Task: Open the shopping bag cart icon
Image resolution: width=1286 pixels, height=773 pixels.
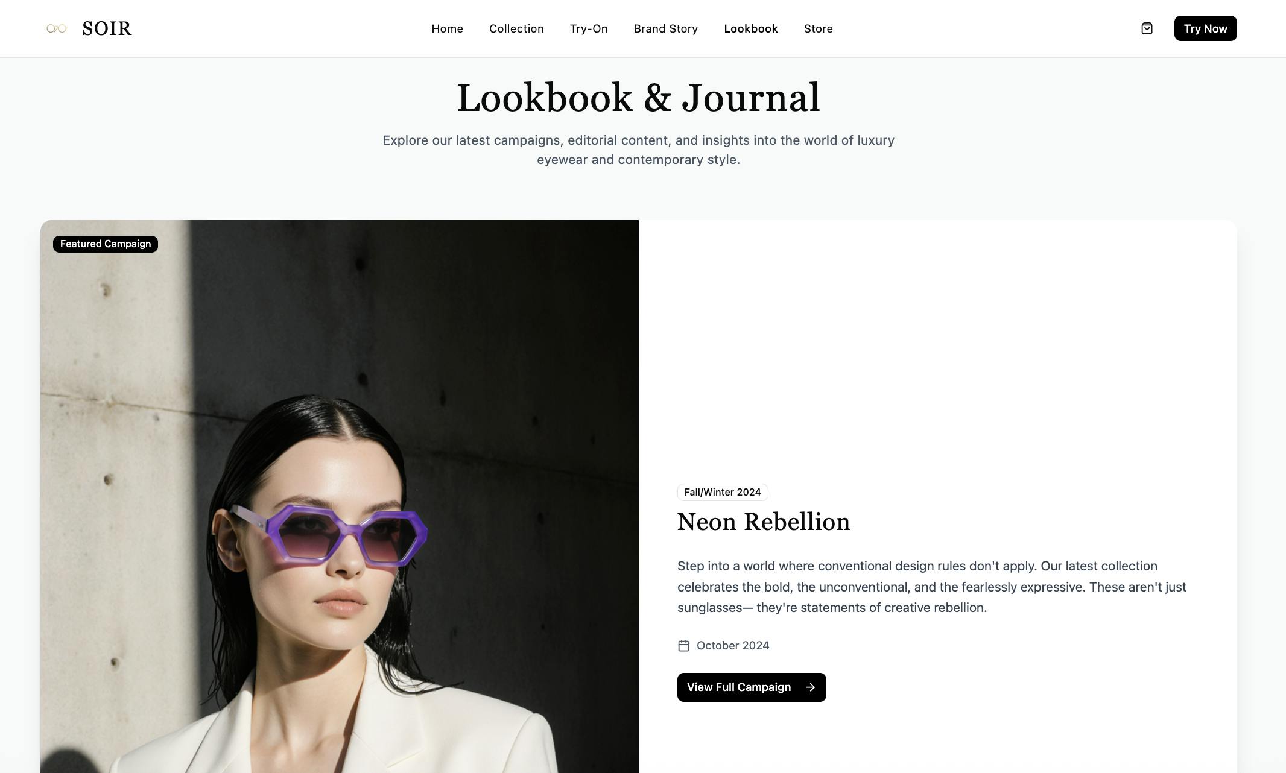Action: pyautogui.click(x=1147, y=28)
